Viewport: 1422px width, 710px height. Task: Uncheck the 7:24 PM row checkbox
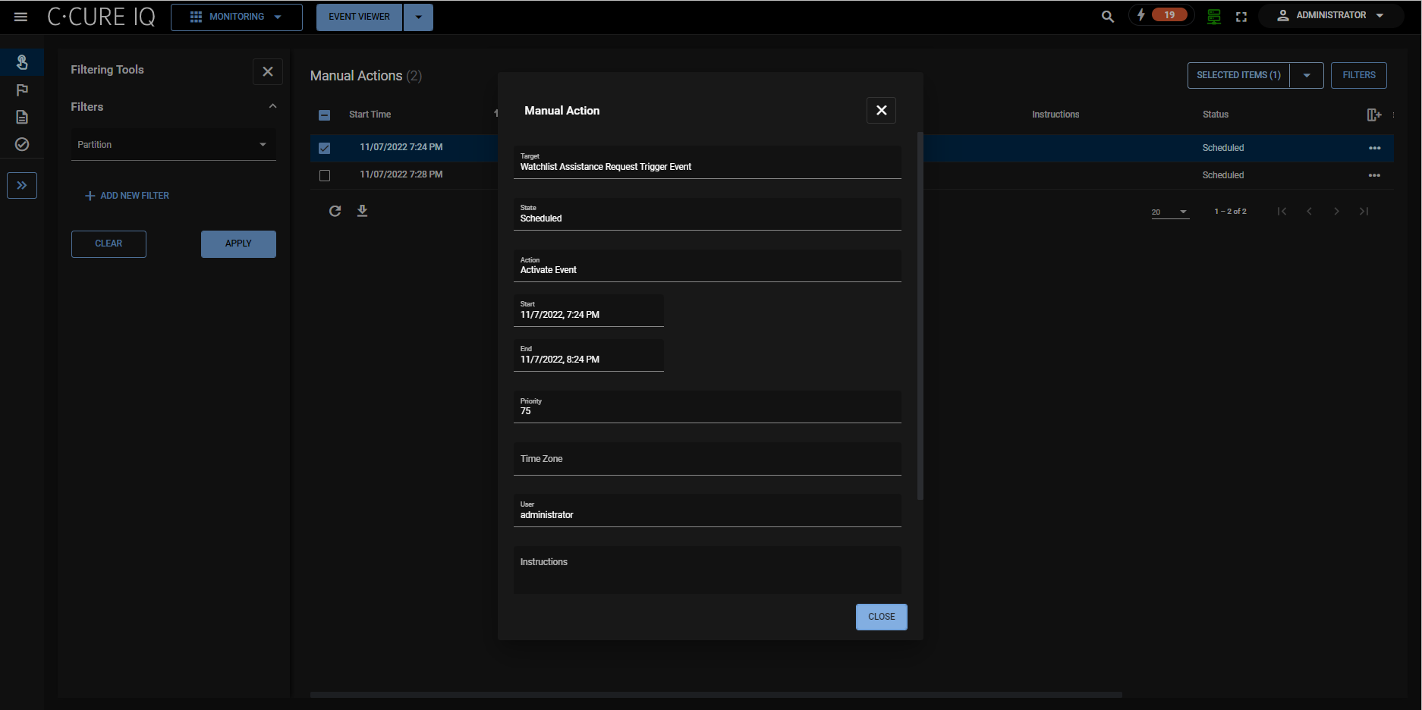tap(325, 148)
